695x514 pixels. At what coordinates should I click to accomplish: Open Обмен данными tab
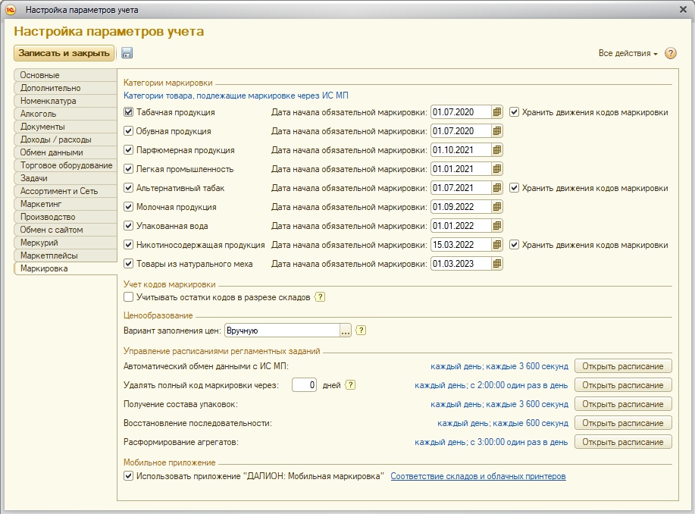[65, 152]
